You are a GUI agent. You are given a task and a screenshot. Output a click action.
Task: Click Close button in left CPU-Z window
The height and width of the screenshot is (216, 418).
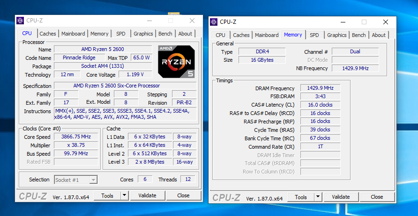[x=183, y=195]
